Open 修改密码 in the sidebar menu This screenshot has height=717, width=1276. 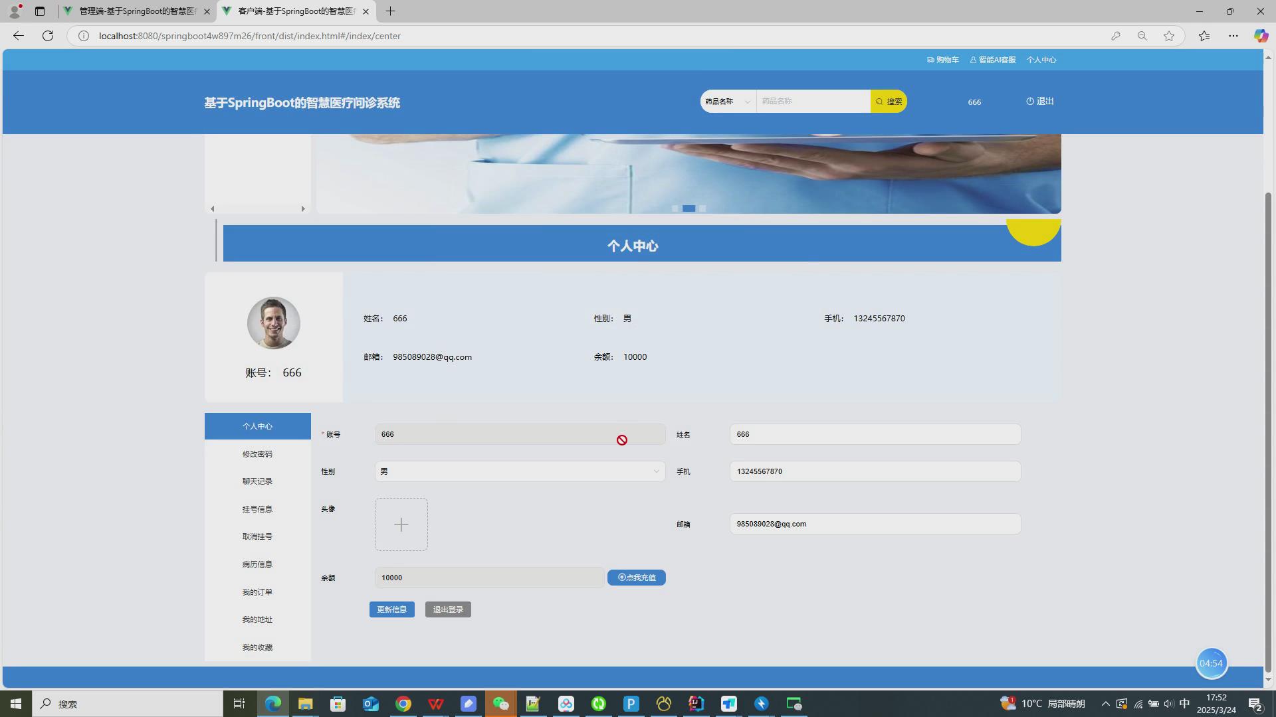pos(257,454)
